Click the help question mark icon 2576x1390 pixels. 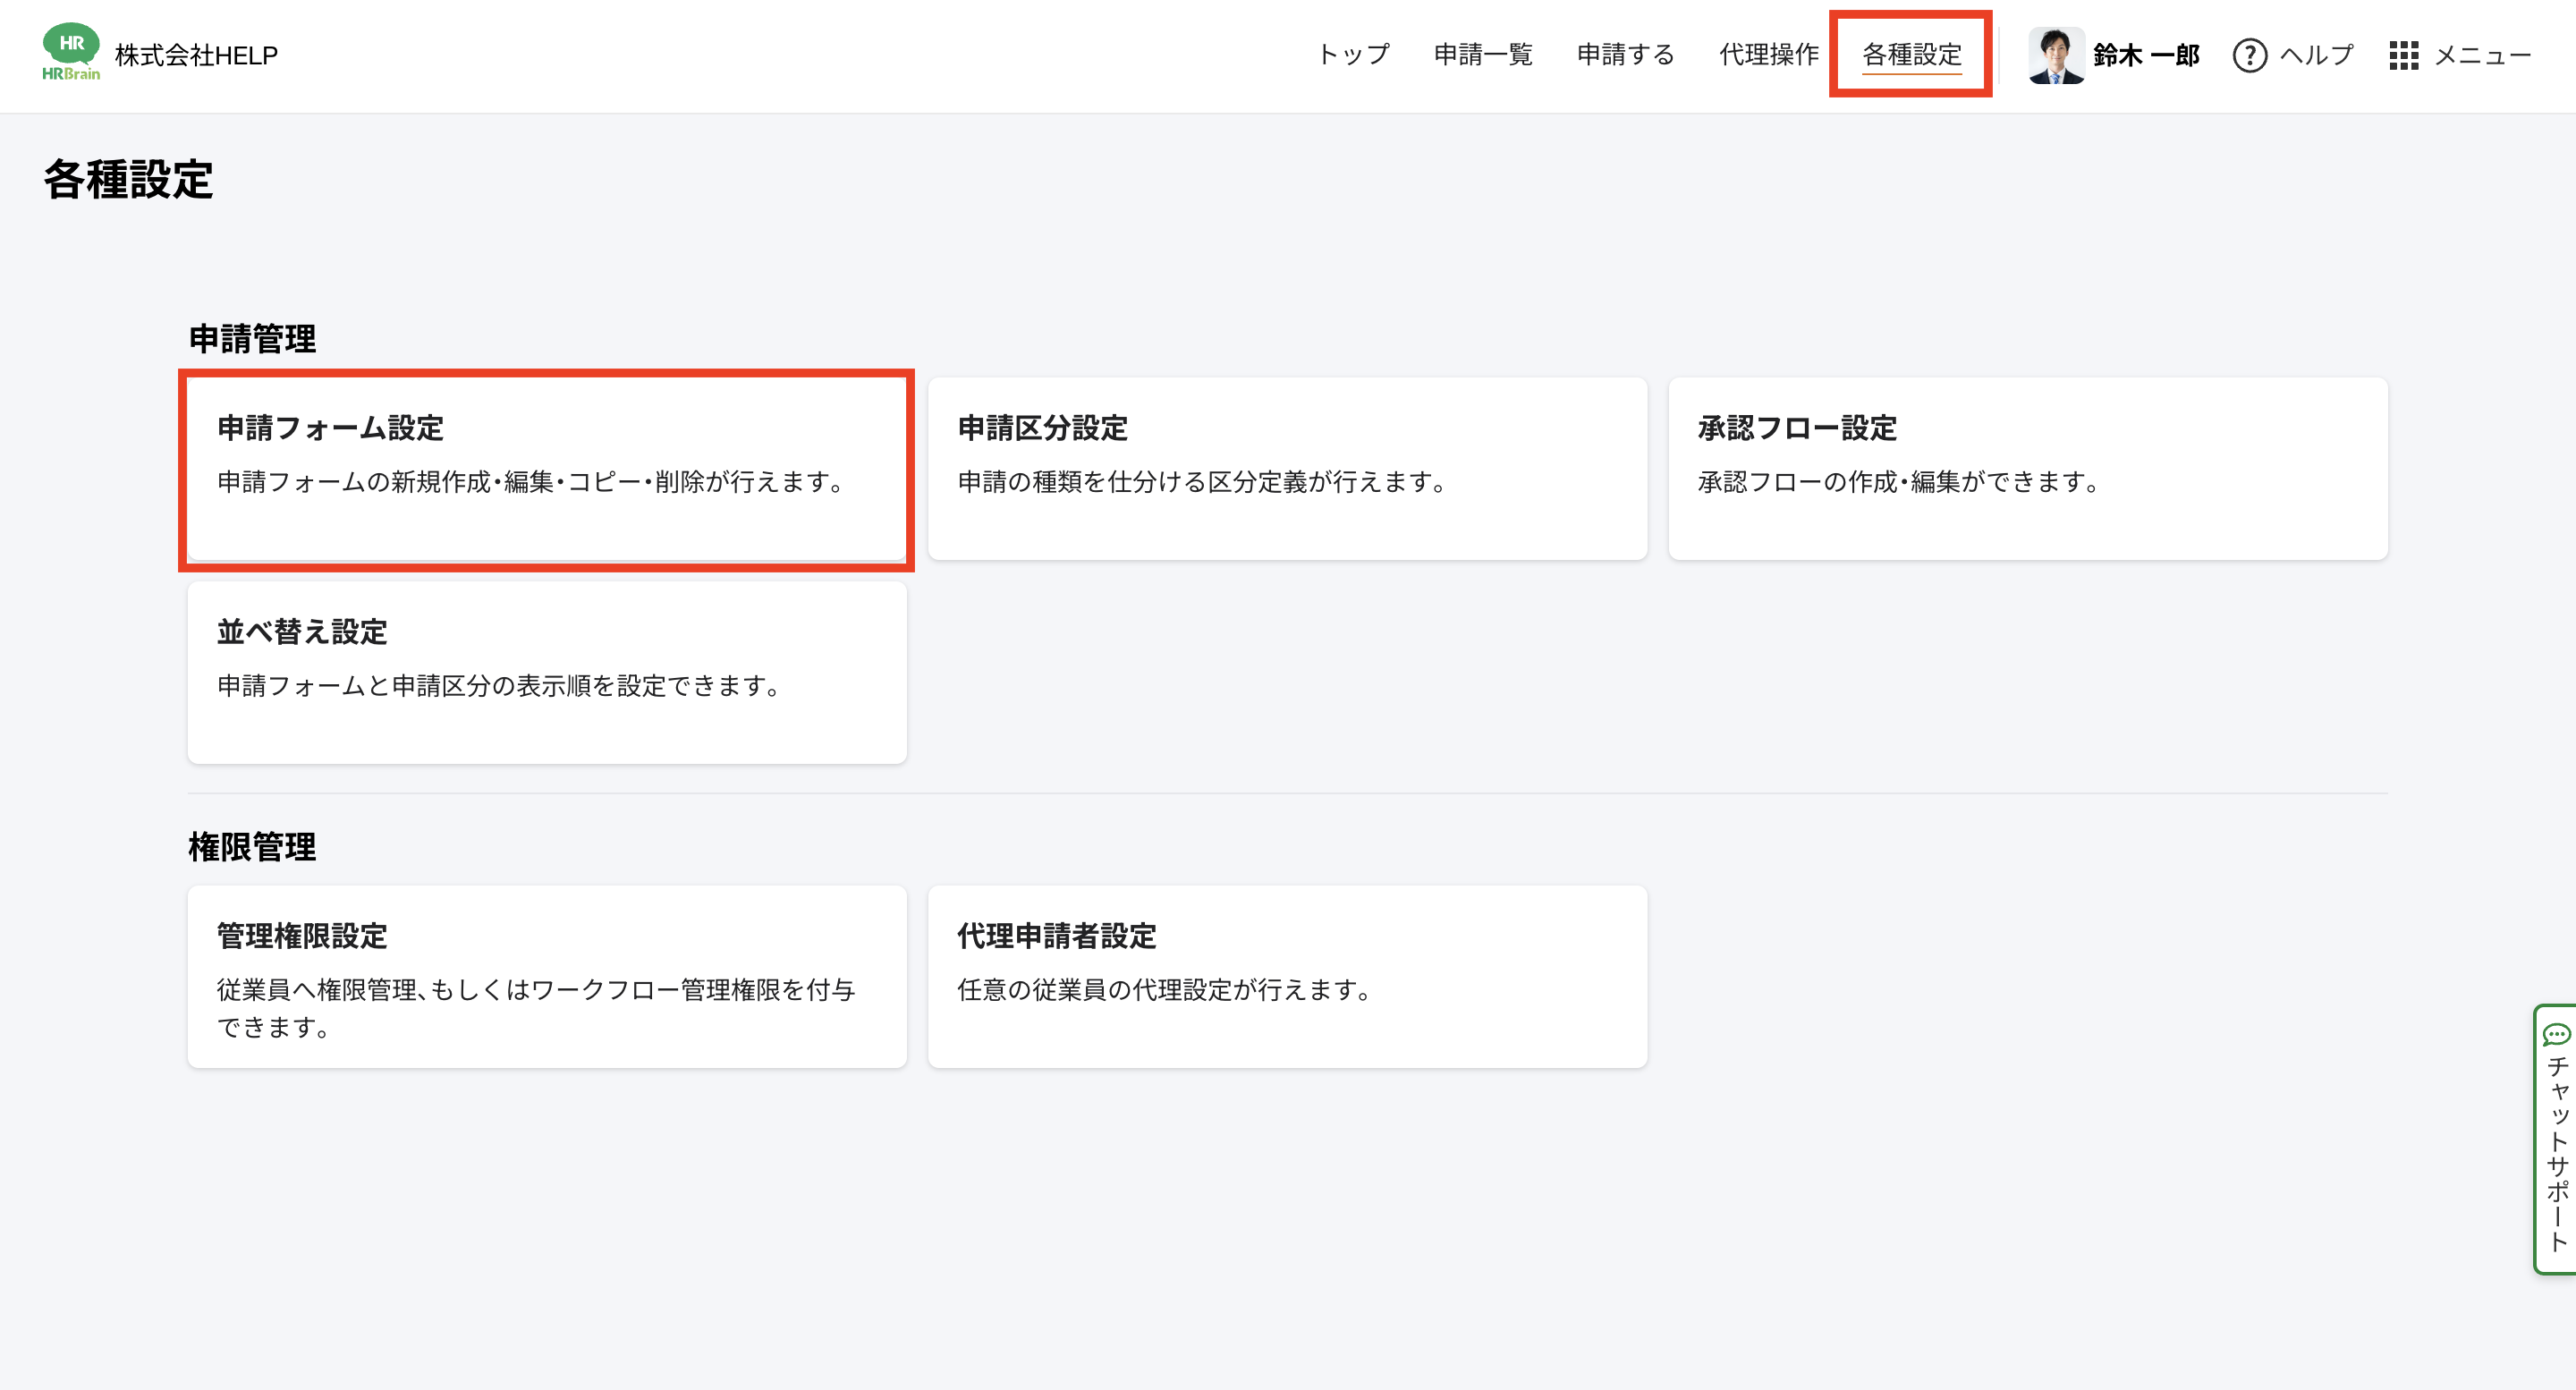tap(2249, 55)
